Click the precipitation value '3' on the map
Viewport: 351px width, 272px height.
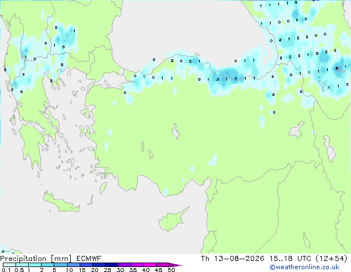pyautogui.click(x=218, y=79)
